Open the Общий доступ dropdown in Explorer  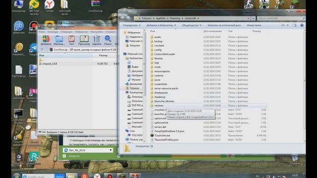coord(192,25)
